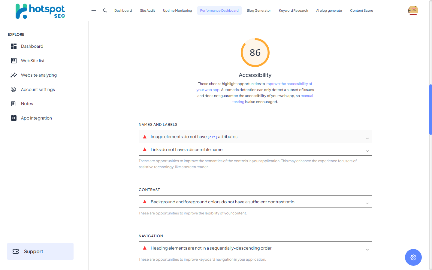Expand the heading elements order audit
432x270 pixels.
[367, 250]
